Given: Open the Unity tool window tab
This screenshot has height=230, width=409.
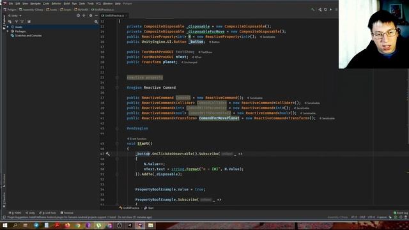Looking at the screenshot, I should coord(31,213).
